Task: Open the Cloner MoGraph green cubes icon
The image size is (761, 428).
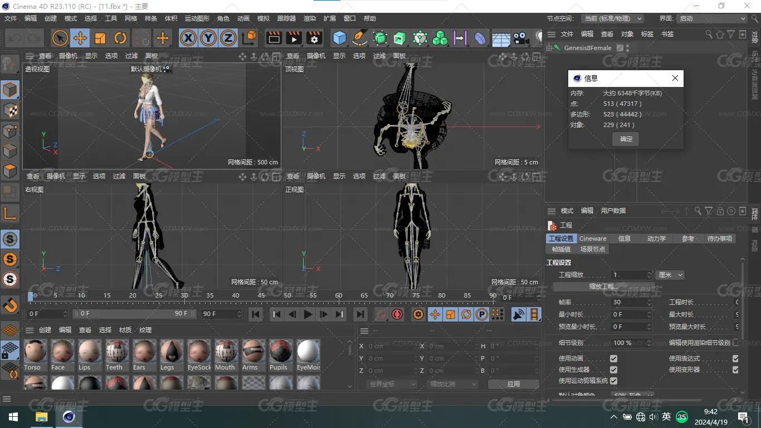Action: 440,38
